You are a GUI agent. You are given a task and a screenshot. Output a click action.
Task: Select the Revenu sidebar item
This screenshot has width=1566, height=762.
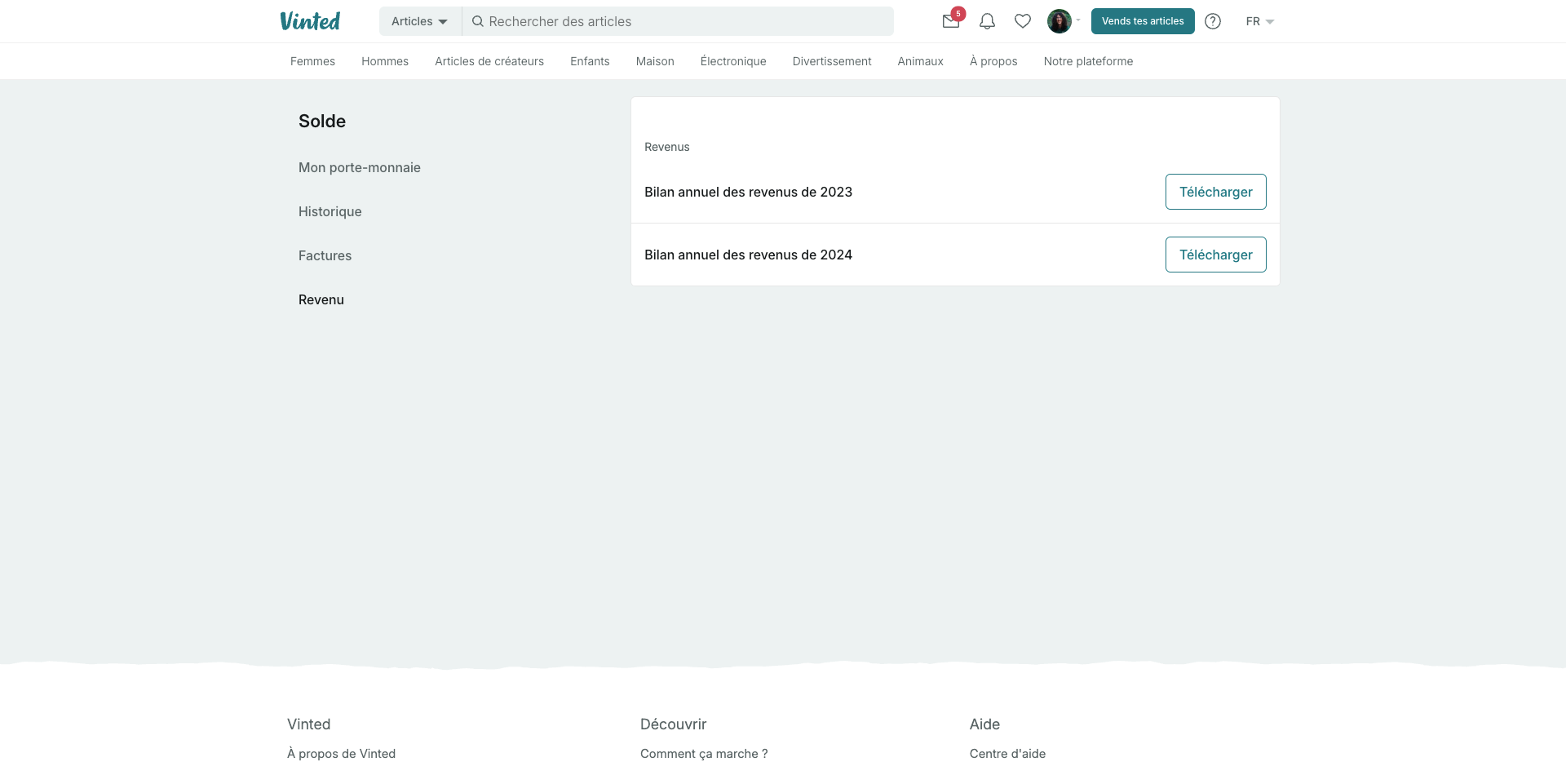pos(321,299)
